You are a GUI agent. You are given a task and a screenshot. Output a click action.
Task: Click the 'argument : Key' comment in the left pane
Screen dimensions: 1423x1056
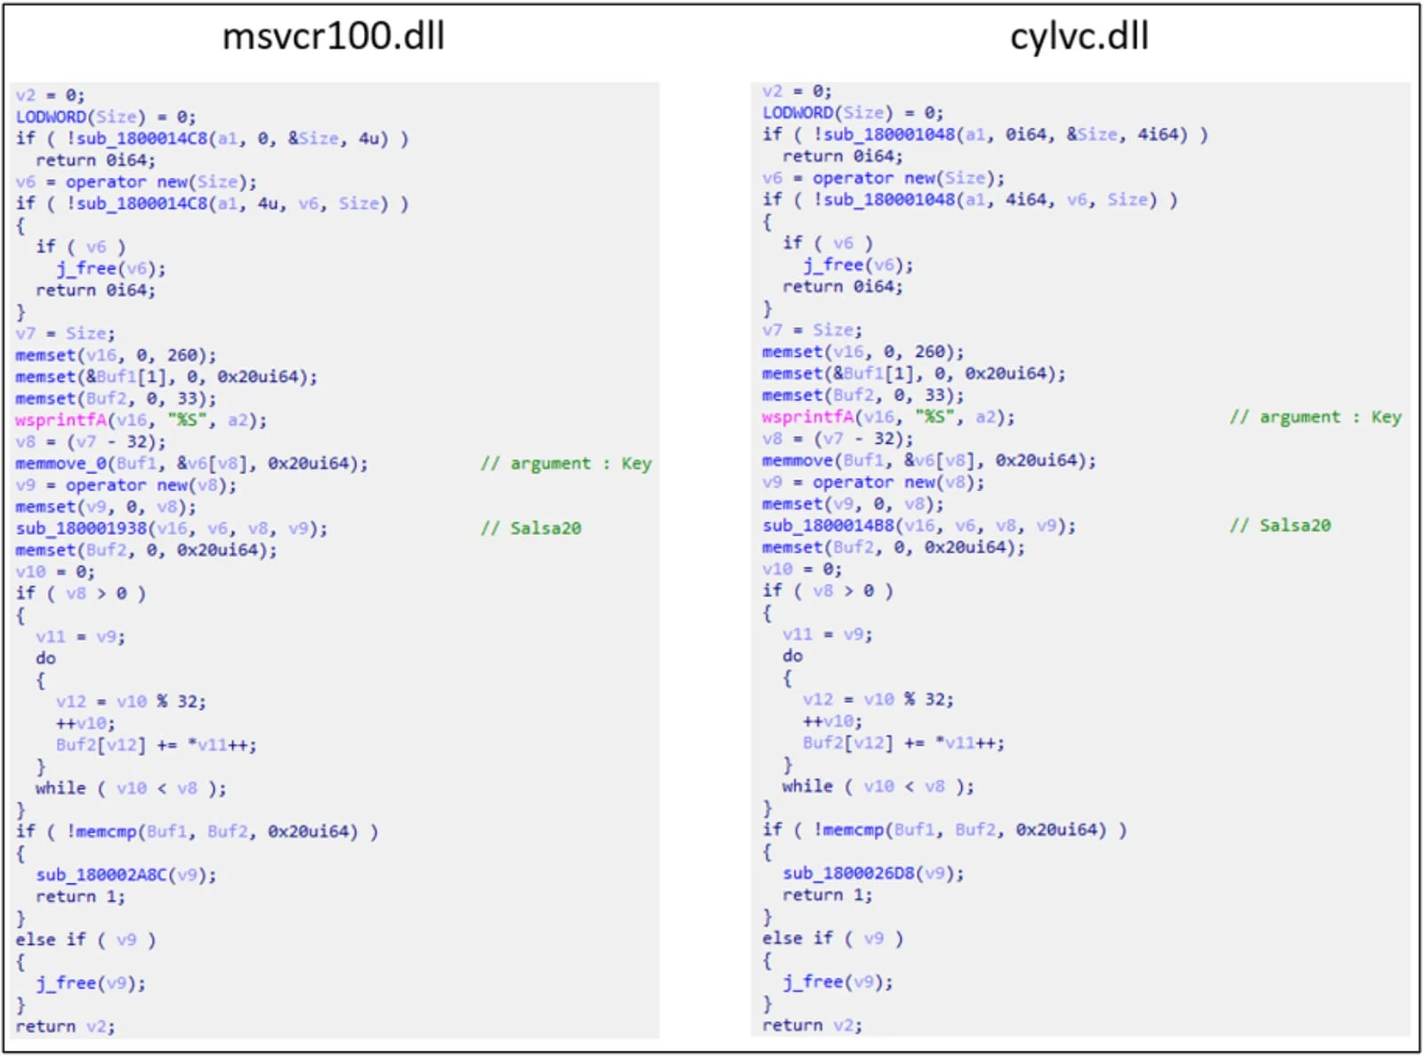(x=566, y=464)
